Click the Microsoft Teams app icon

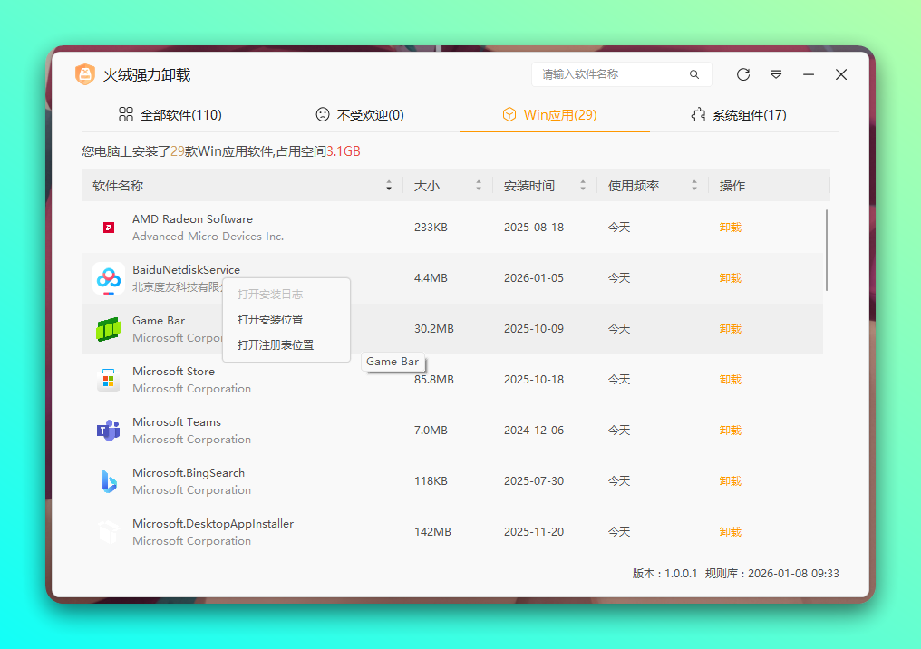[x=108, y=430]
